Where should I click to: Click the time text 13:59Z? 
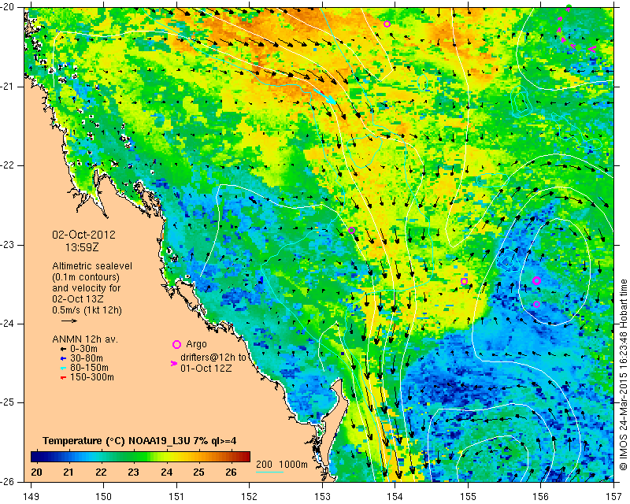pyautogui.click(x=82, y=247)
